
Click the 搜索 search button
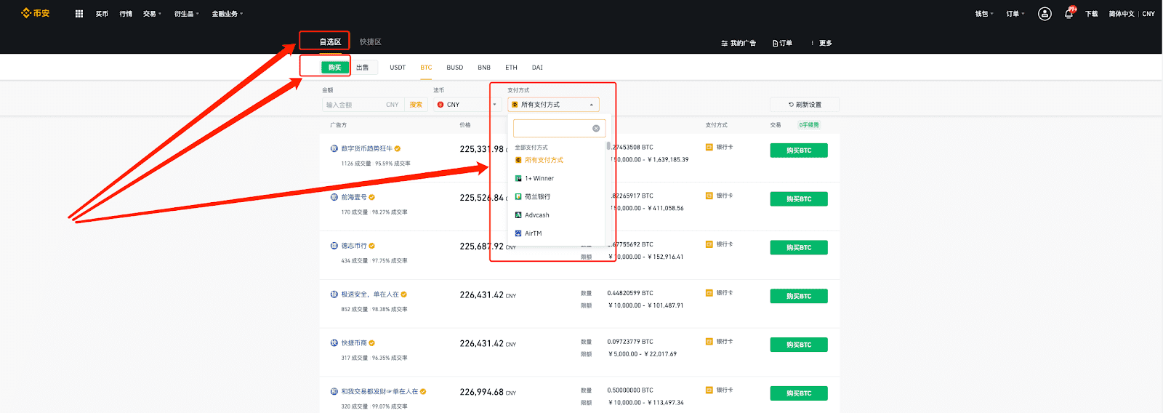tap(416, 105)
